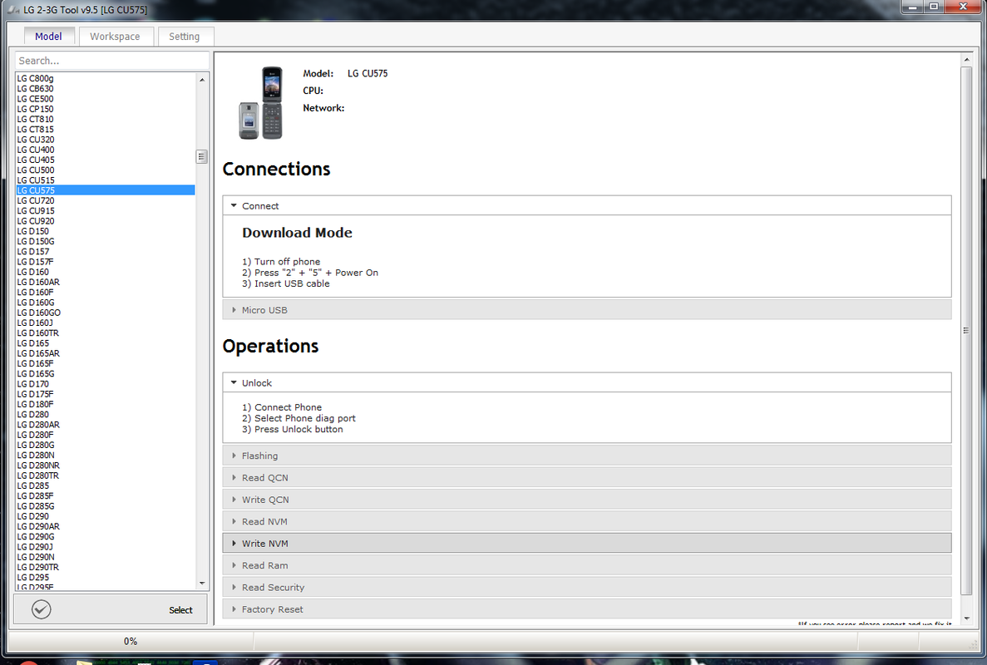Select LG CU500 in model list
Image resolution: width=987 pixels, height=665 pixels.
[105, 170]
